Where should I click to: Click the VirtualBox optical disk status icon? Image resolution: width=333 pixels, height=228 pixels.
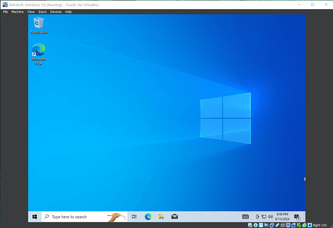256,225
